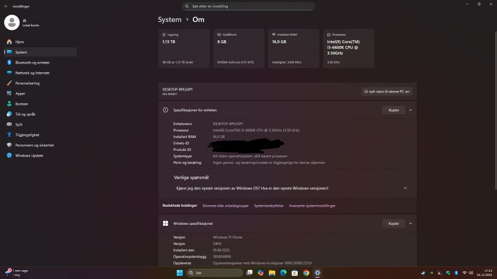Open File Explorer from the taskbar
This screenshot has width=497, height=279.
272,273
